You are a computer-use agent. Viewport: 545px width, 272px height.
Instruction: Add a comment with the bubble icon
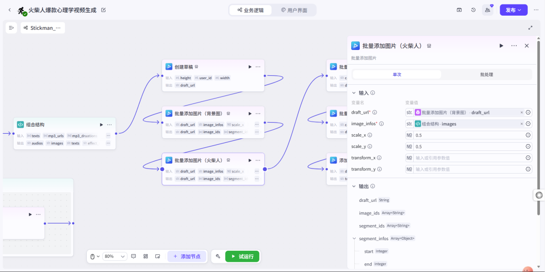pos(133,256)
